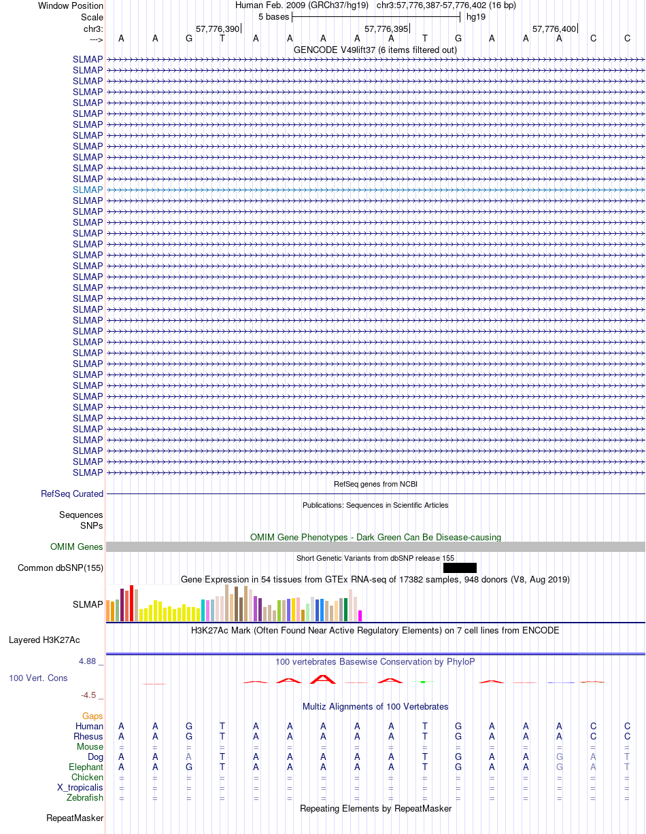The width and height of the screenshot is (646, 834).
Task: Click the GTEx Gene Expression track title
Action: point(375,579)
